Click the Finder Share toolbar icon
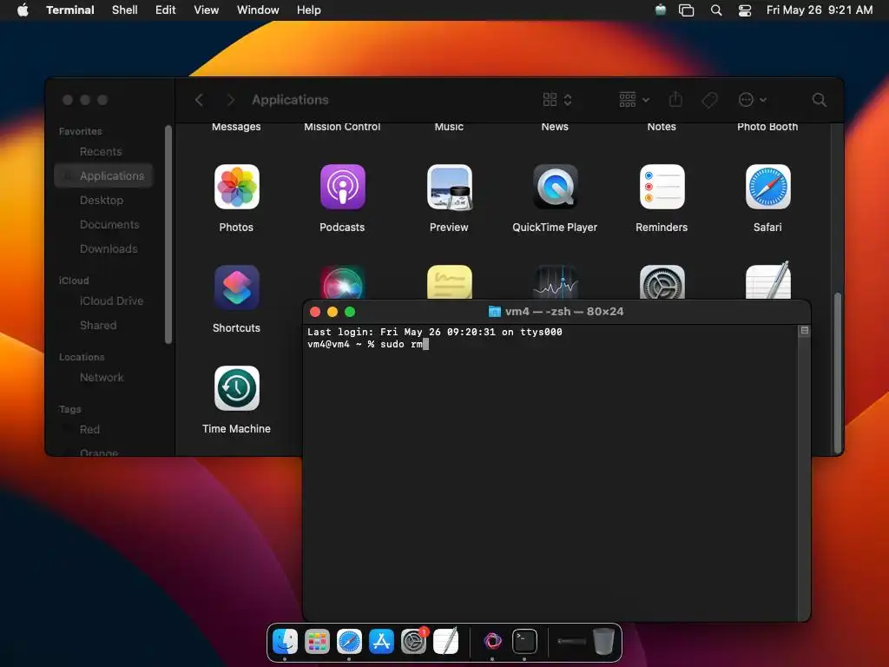The image size is (889, 667). click(675, 99)
